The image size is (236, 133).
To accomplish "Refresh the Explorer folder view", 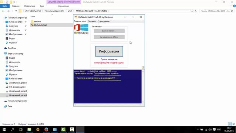I will point(195,11).
